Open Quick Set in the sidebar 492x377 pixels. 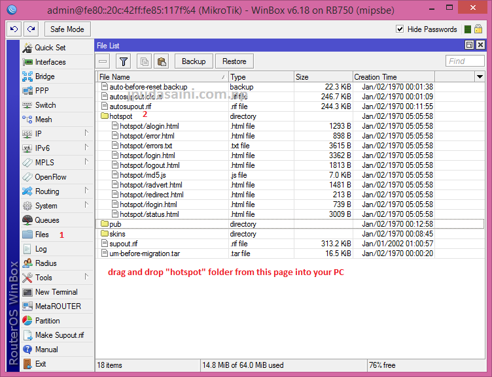click(x=57, y=48)
